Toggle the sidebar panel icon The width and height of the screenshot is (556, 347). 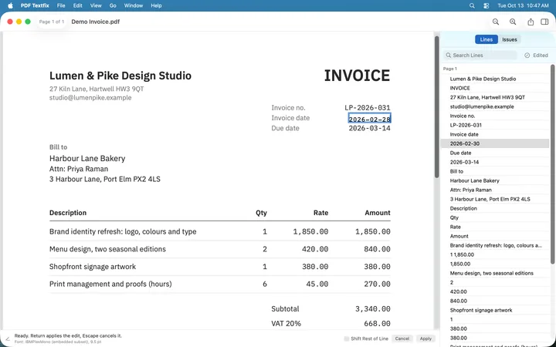click(544, 22)
